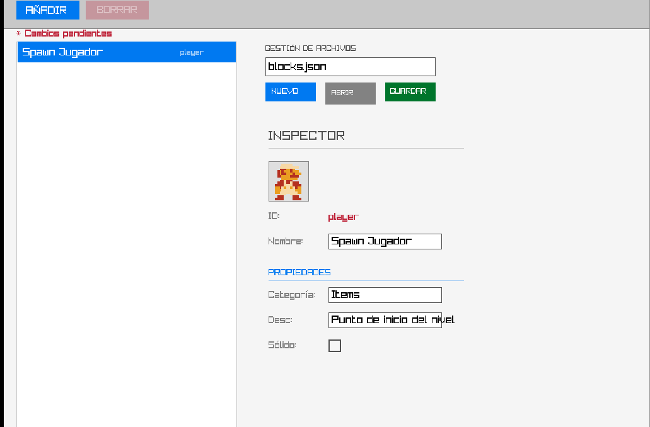Click the PROPIEDADES section heading
The image size is (650, 427).
point(299,272)
